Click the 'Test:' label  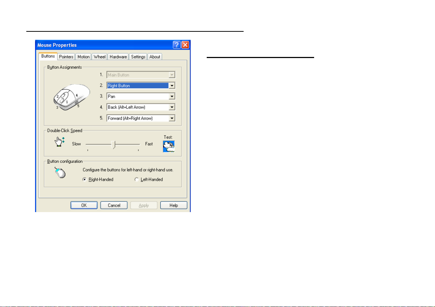pyautogui.click(x=168, y=137)
